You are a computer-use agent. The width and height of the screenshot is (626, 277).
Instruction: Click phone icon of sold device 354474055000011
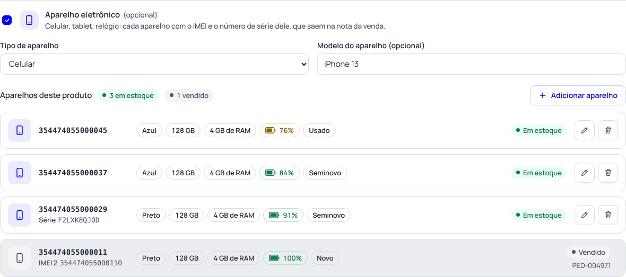coord(20,258)
